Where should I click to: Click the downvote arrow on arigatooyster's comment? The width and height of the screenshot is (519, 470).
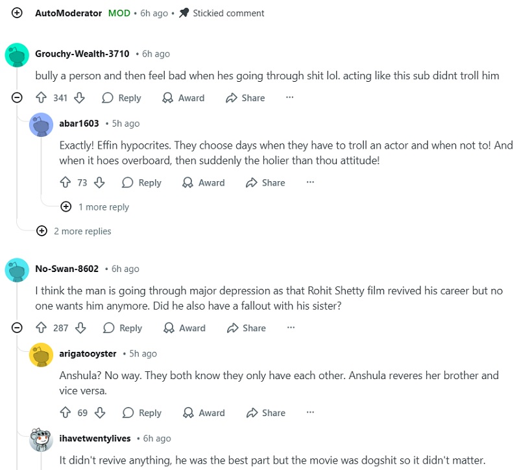[98, 413]
